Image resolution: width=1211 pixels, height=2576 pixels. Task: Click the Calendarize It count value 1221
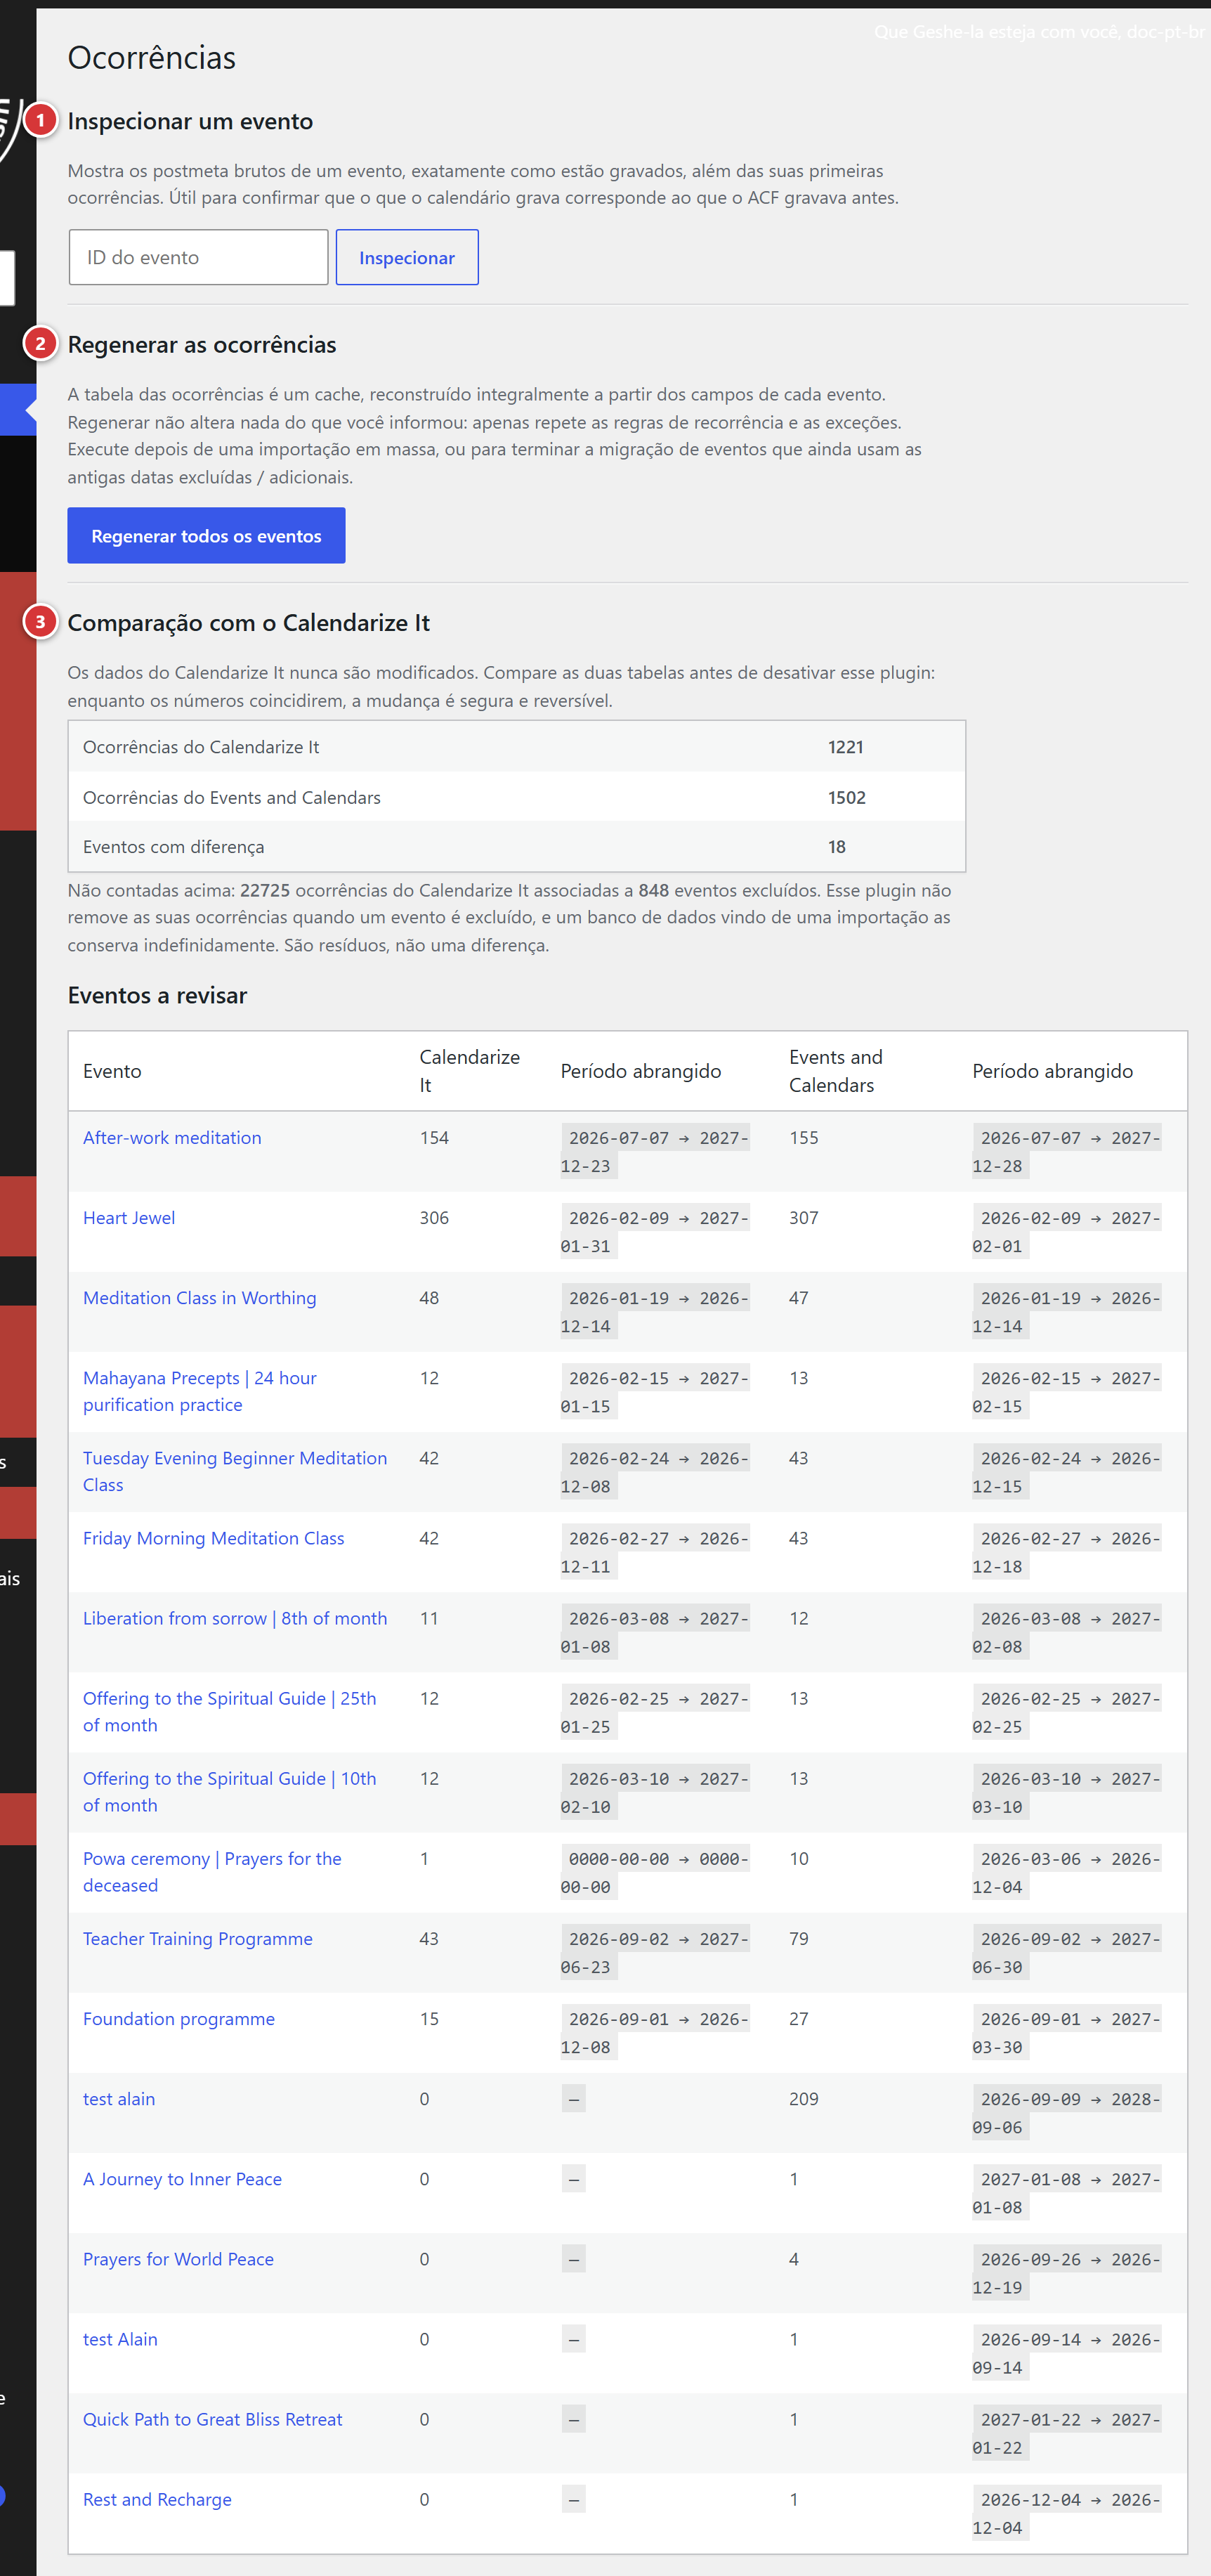(845, 746)
